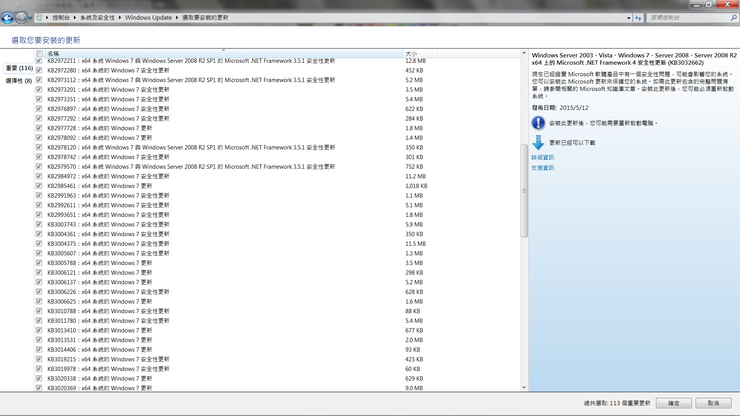Open the address bar history dropdown

pyautogui.click(x=629, y=18)
